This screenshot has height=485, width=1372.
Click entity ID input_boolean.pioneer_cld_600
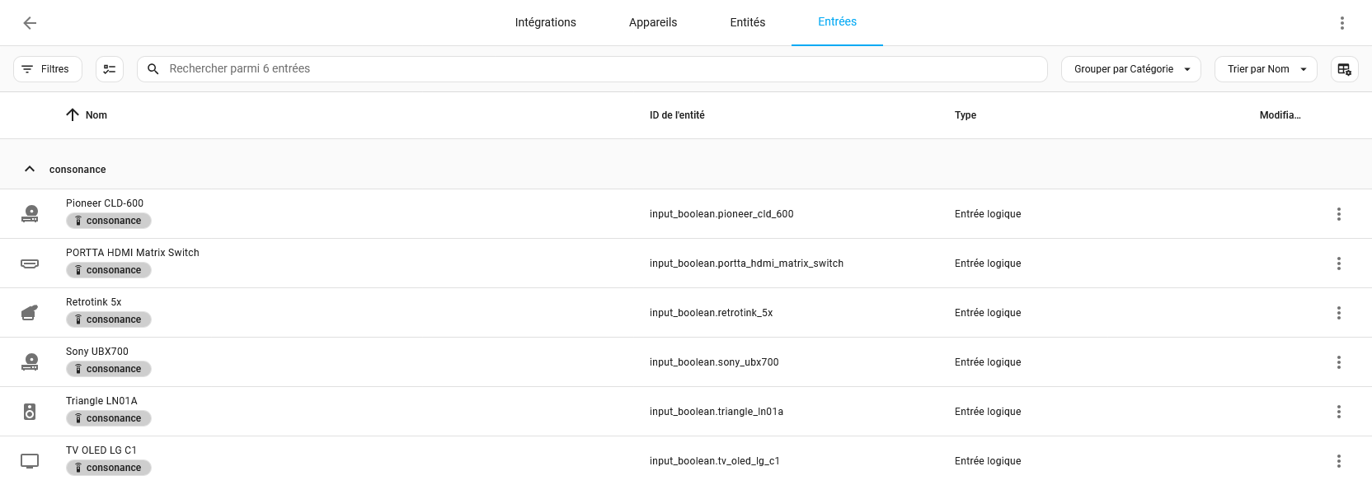pos(721,214)
